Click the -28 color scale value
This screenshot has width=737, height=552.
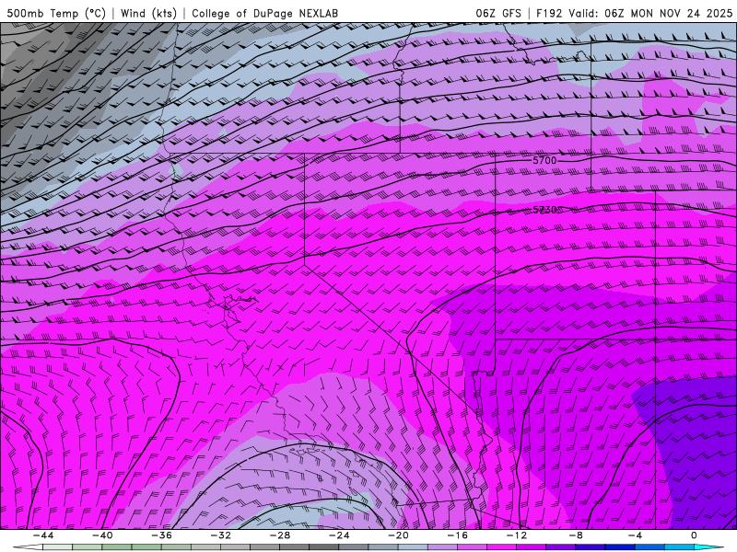click(280, 535)
